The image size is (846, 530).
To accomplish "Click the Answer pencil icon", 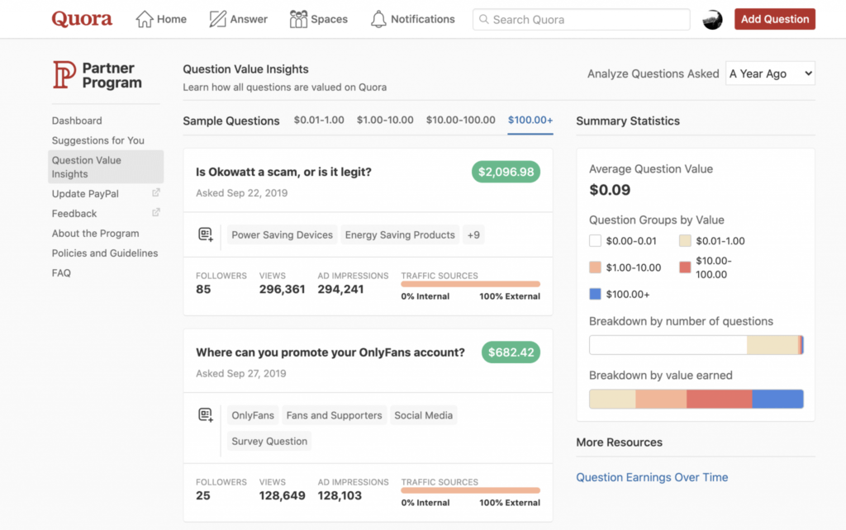I will [x=217, y=19].
